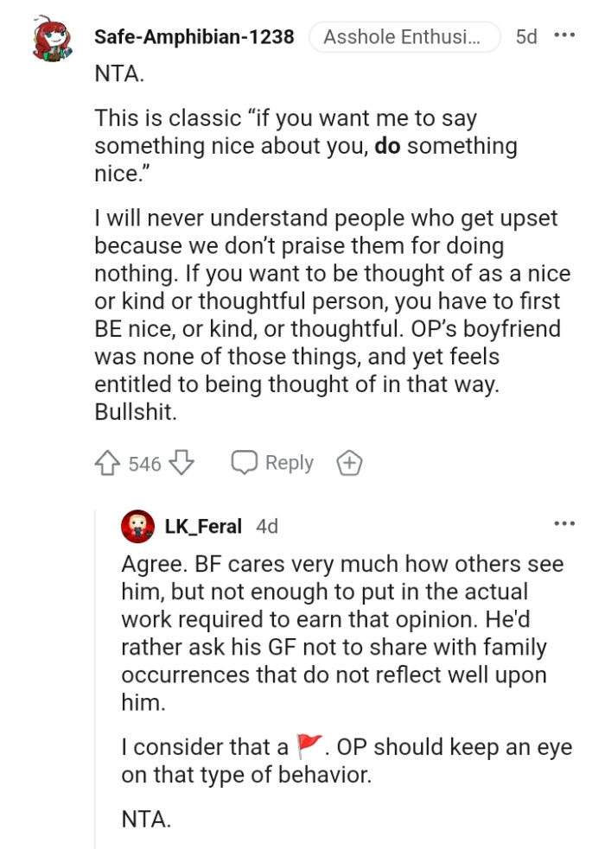Click the Reply speech-bubble icon
Image resolution: width=605 pixels, height=849 pixels.
pyautogui.click(x=247, y=463)
